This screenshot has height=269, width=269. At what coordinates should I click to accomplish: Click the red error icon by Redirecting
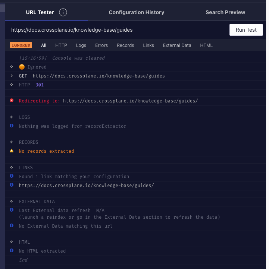pos(12,100)
